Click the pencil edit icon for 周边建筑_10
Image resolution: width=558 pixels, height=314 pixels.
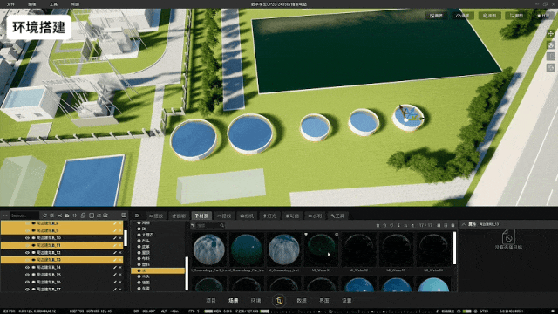point(114,238)
